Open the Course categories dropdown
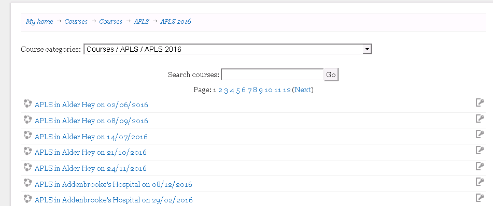The width and height of the screenshot is (493, 206). [228, 49]
